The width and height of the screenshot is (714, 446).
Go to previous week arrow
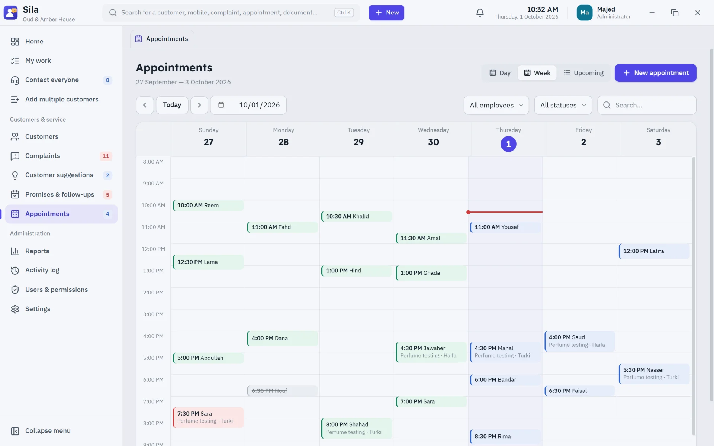pyautogui.click(x=145, y=105)
